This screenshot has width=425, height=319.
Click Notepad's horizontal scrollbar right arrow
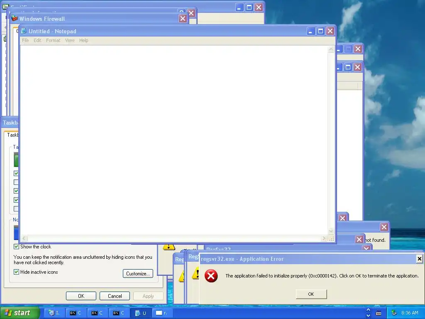tap(324, 238)
